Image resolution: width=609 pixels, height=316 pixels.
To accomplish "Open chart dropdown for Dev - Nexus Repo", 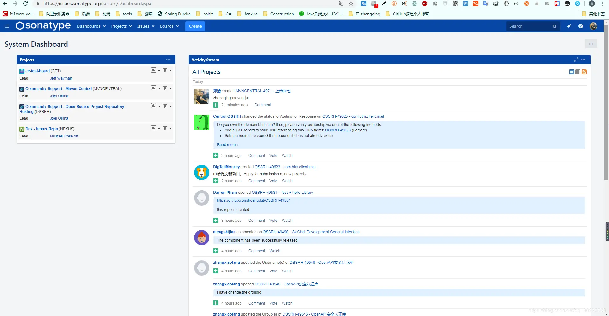I will [x=156, y=128].
